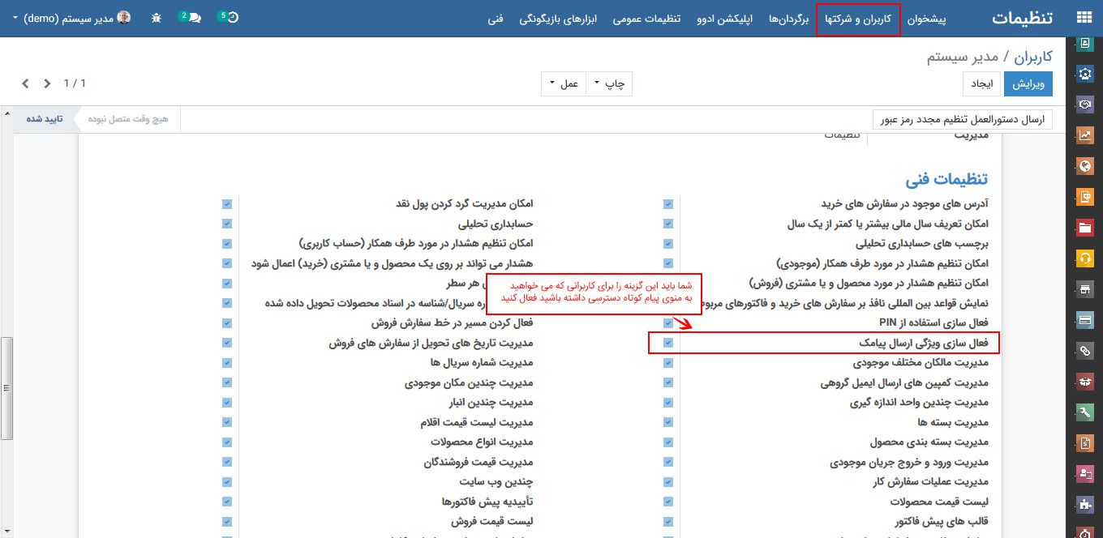Toggle checkbox for مدیریت مالکان مختلف موجودی

668,363
